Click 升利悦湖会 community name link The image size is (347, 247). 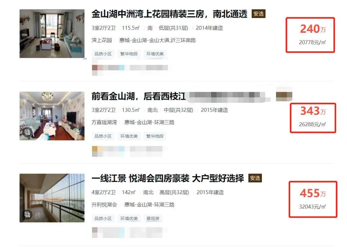(x=104, y=205)
